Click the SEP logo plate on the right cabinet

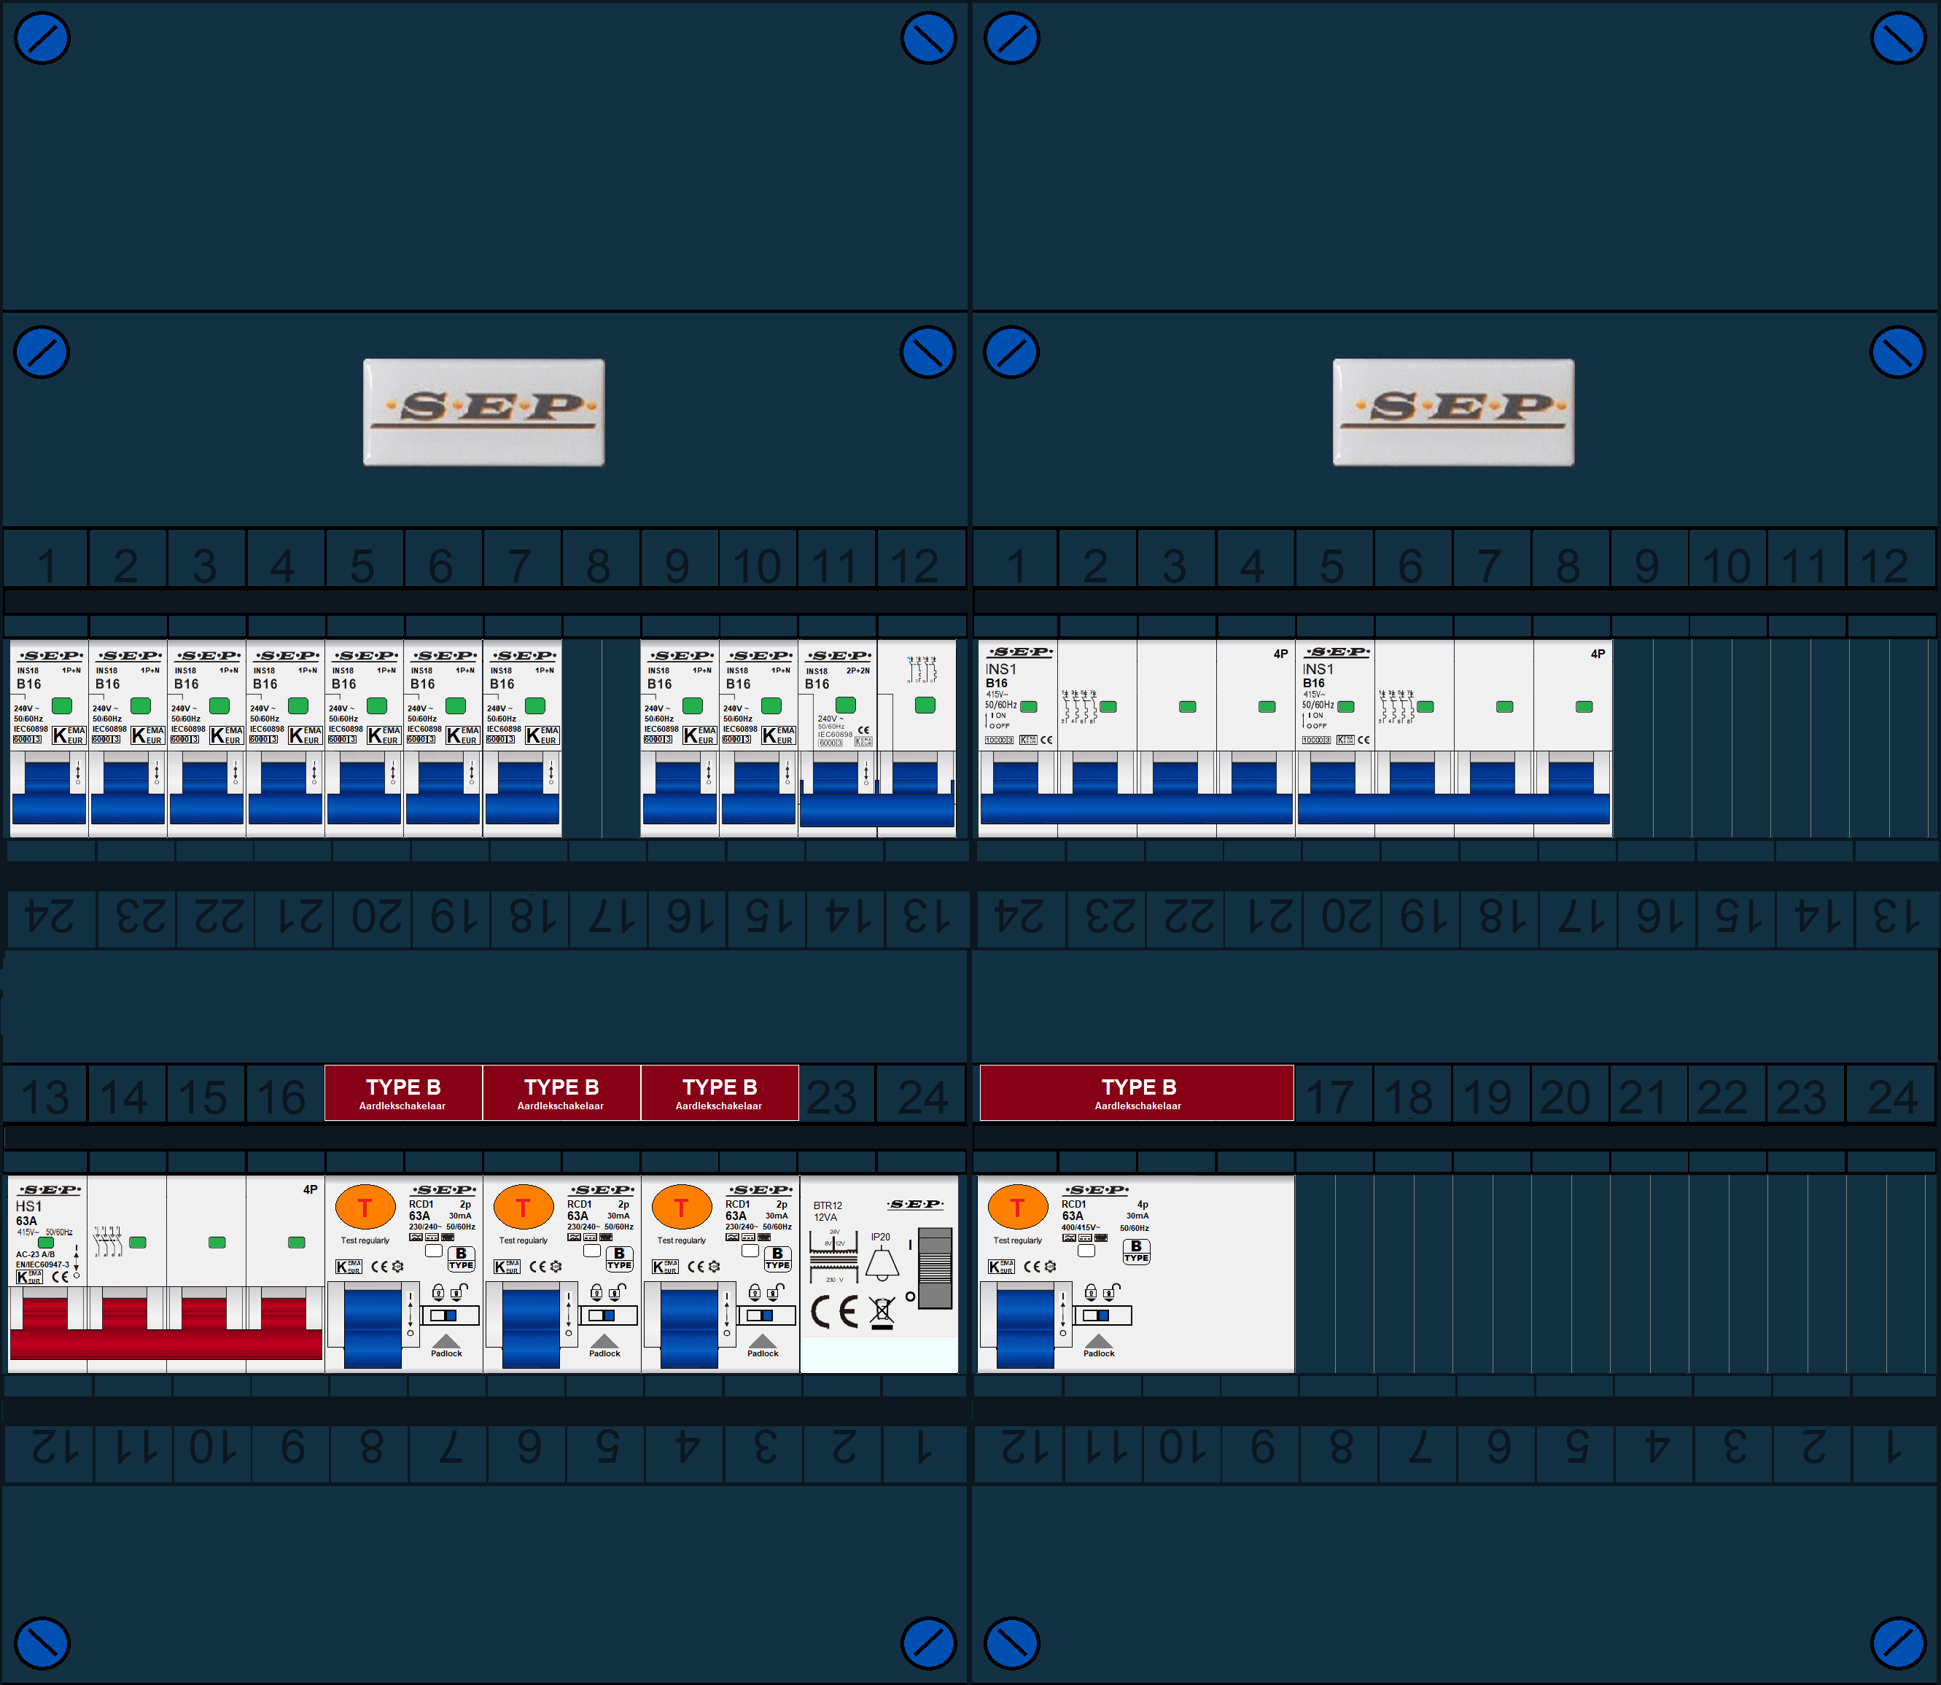1452,412
